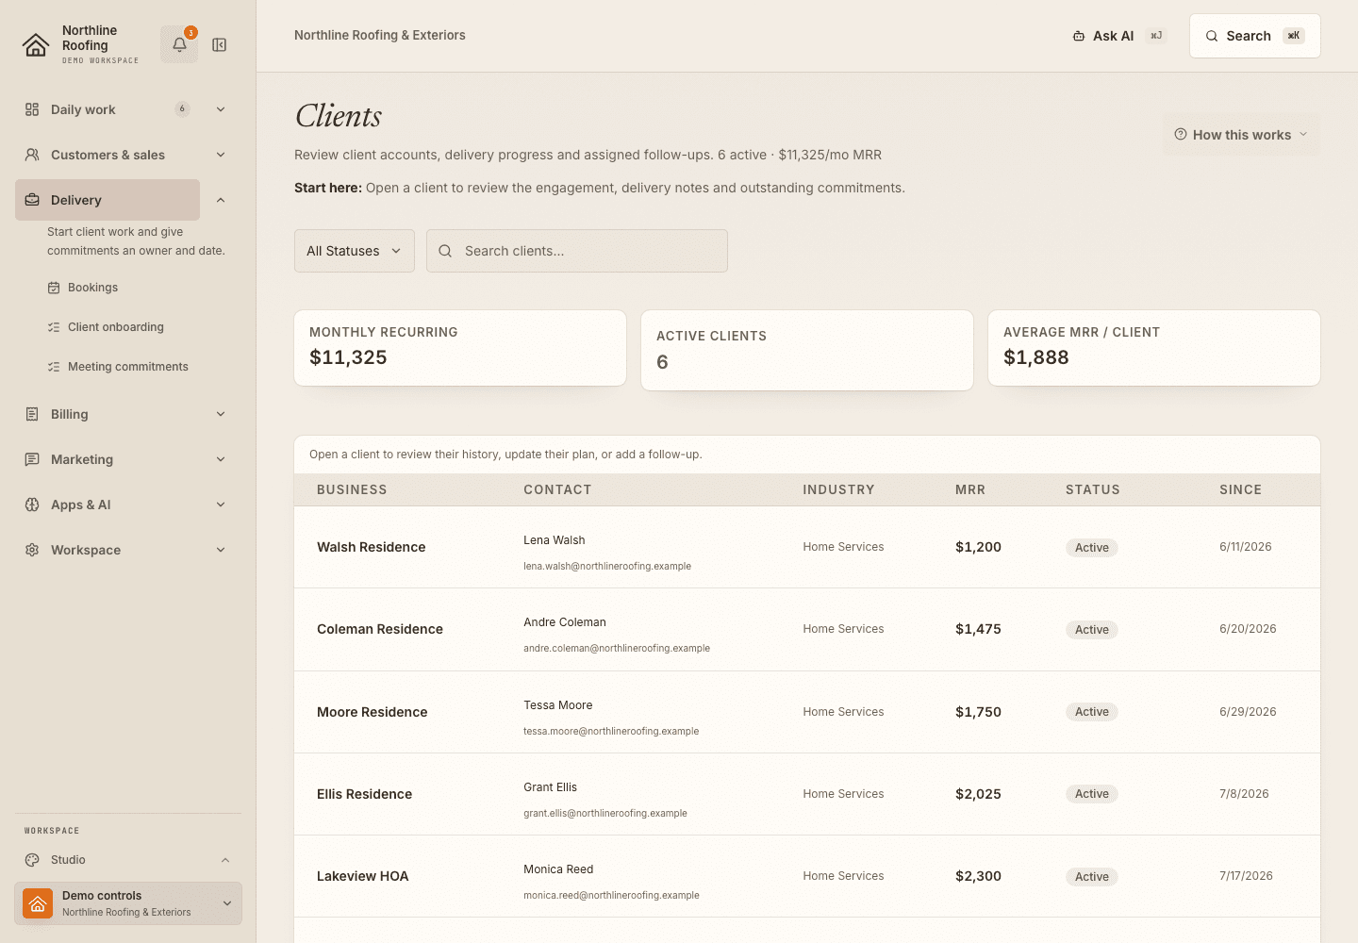
Task: Open the All Statuses dropdown
Action: point(355,251)
